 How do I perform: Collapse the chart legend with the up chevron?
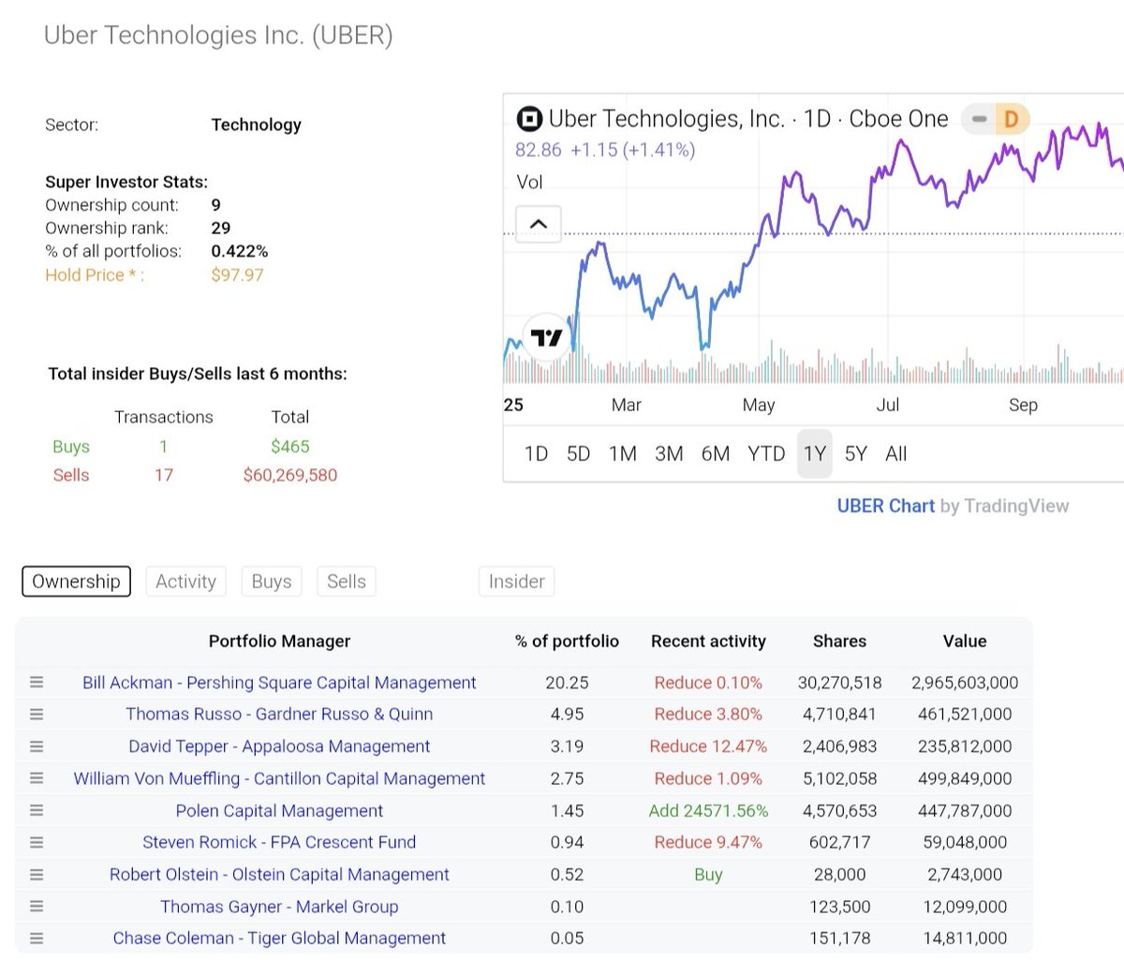point(539,224)
